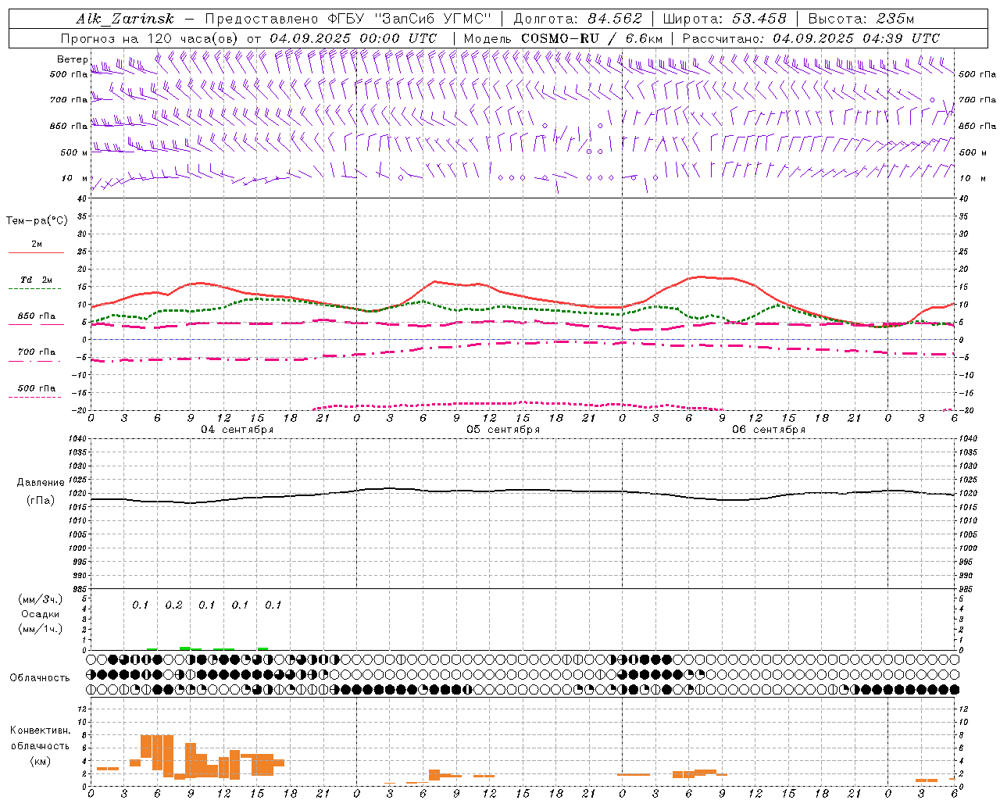Click the 0.2 precipitation amount value

173,605
